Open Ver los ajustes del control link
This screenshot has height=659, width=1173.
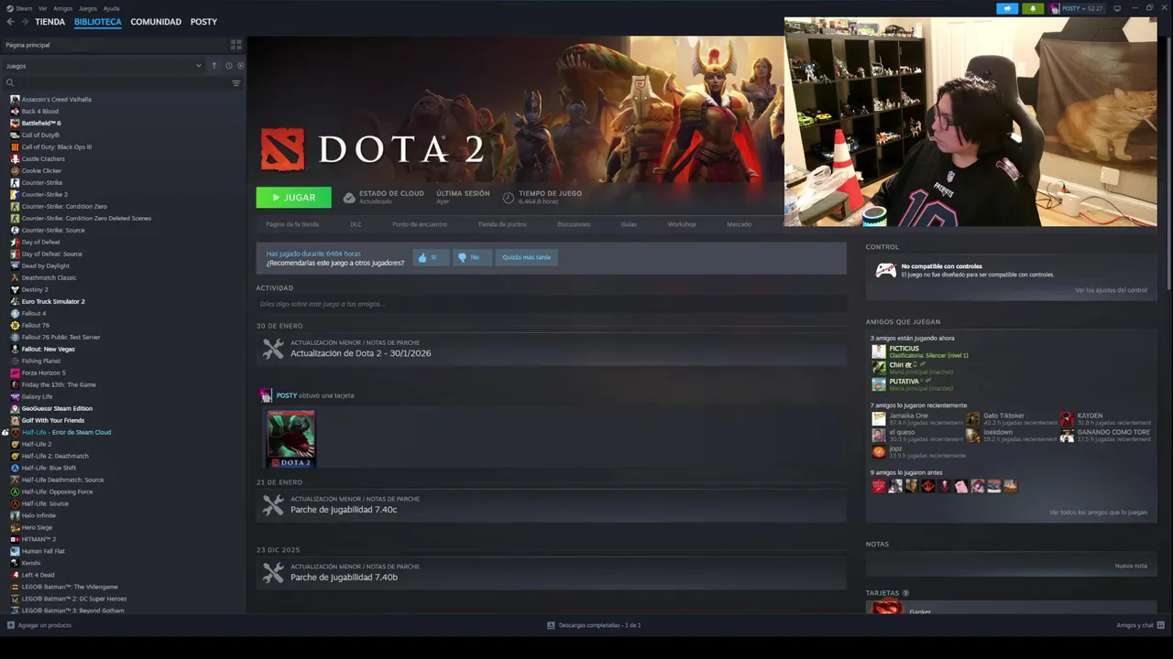click(x=1111, y=290)
